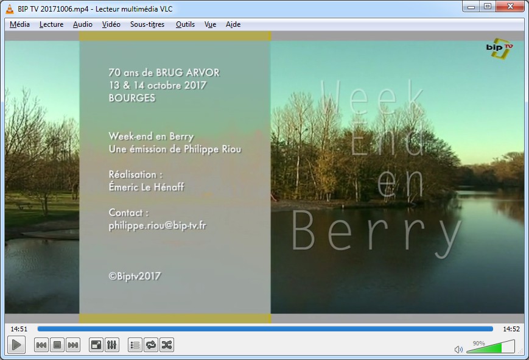This screenshot has width=529, height=360.
Task: Click the total duration 14:52 label
Action: (511, 329)
